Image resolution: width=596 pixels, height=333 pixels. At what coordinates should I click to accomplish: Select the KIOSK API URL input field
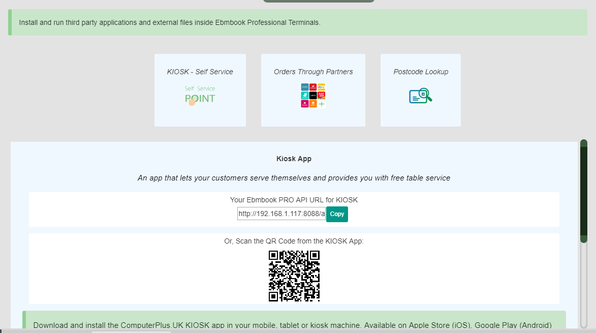coord(281,214)
